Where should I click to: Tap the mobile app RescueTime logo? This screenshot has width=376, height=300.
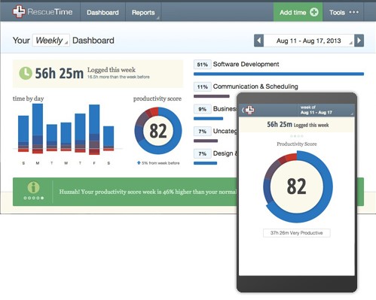pos(249,110)
